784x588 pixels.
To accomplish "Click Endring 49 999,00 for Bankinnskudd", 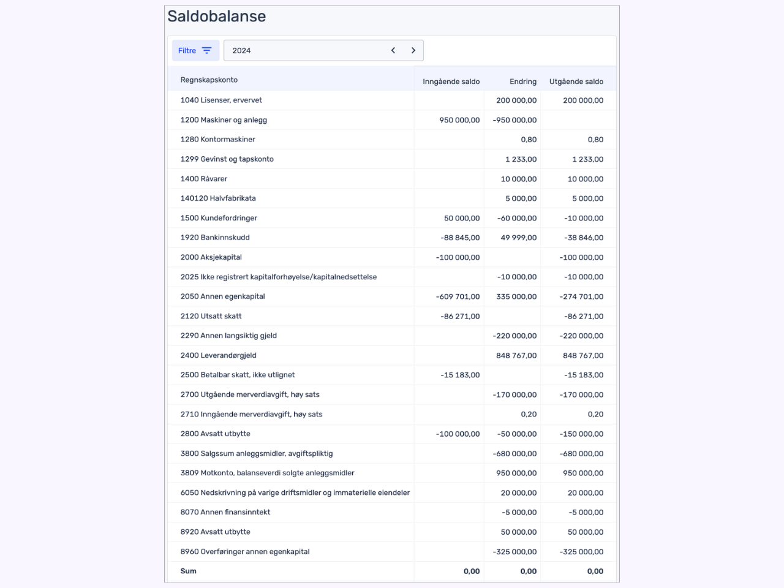I will click(519, 238).
